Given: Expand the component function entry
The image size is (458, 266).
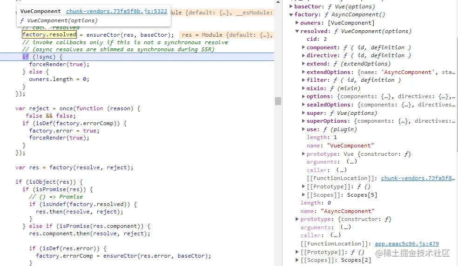Looking at the screenshot, I should click(303, 47).
